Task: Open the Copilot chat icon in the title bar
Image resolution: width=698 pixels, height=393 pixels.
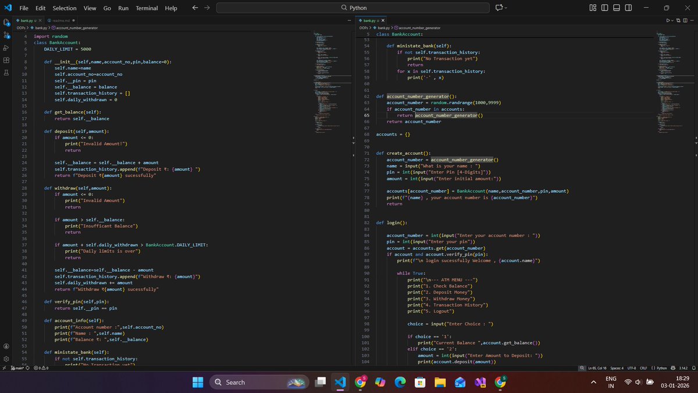Action: click(498, 8)
